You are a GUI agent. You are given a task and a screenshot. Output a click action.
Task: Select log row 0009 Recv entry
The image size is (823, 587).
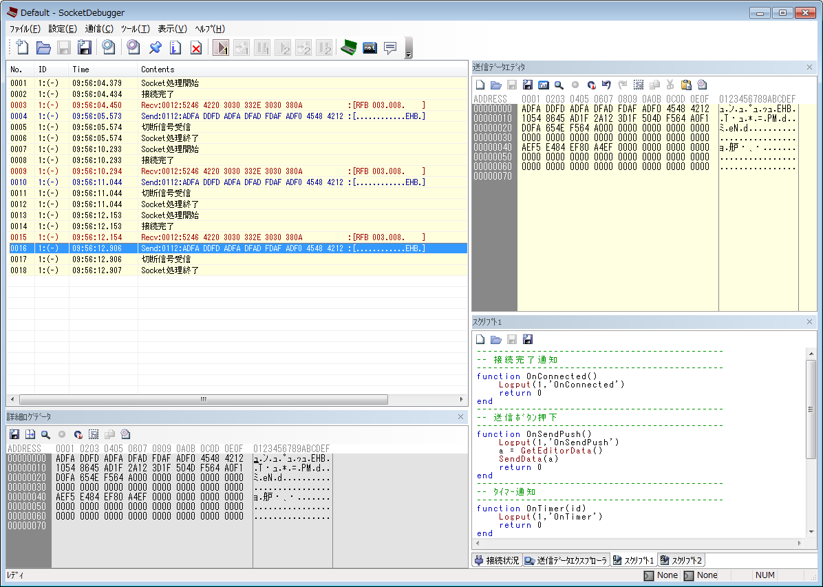click(237, 171)
